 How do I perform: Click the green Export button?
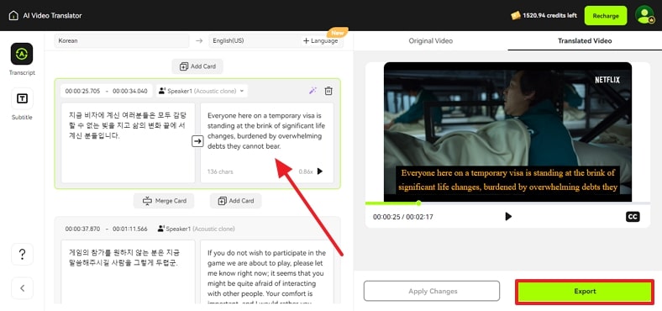(585, 292)
